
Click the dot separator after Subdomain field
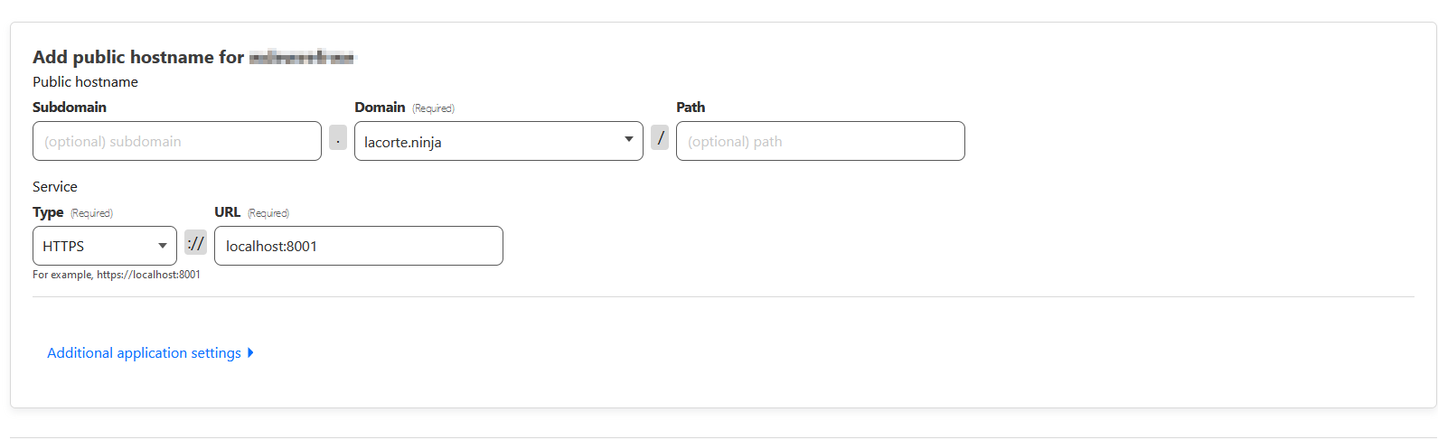coord(338,138)
